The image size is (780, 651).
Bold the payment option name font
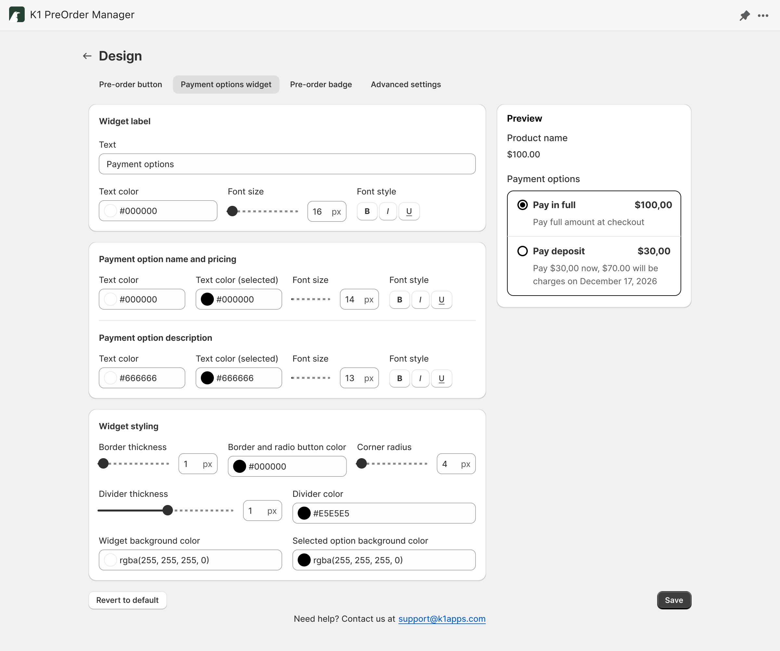[399, 299]
